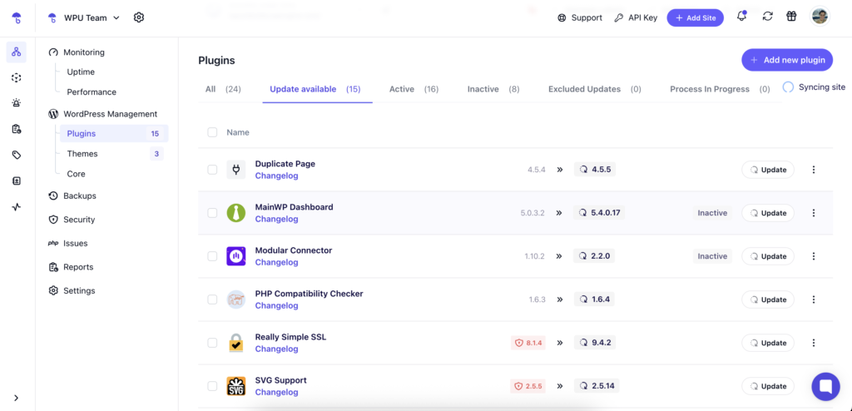Check the Modular Connector checkbox
The height and width of the screenshot is (411, 852).
tap(212, 256)
